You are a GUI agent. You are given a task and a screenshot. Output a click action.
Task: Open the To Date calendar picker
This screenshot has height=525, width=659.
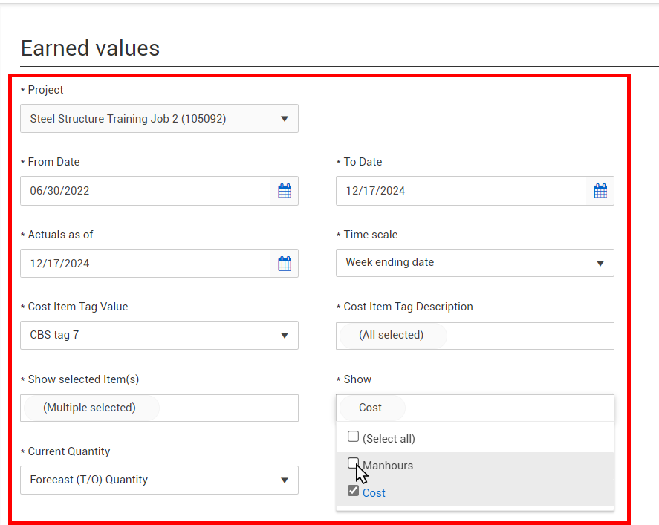pyautogui.click(x=600, y=191)
